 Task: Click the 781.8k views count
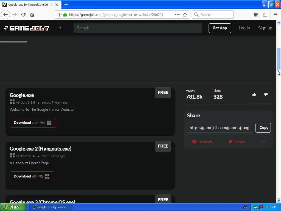point(194,97)
